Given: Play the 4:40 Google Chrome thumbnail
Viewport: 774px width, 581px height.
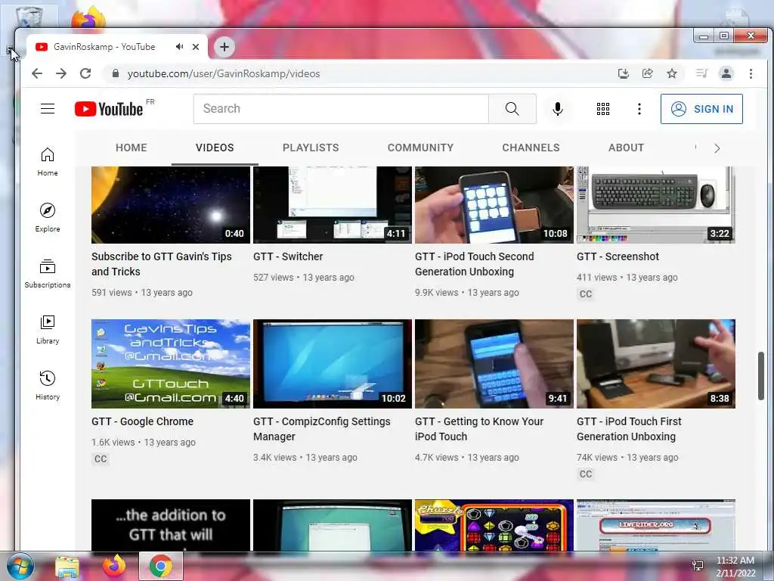Looking at the screenshot, I should tap(171, 364).
